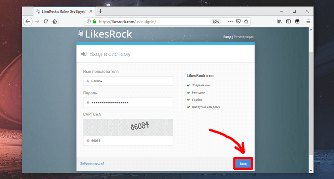The height and width of the screenshot is (179, 334).
Task: Click the scrollbar up arrow
Action: pyautogui.click(x=311, y=30)
